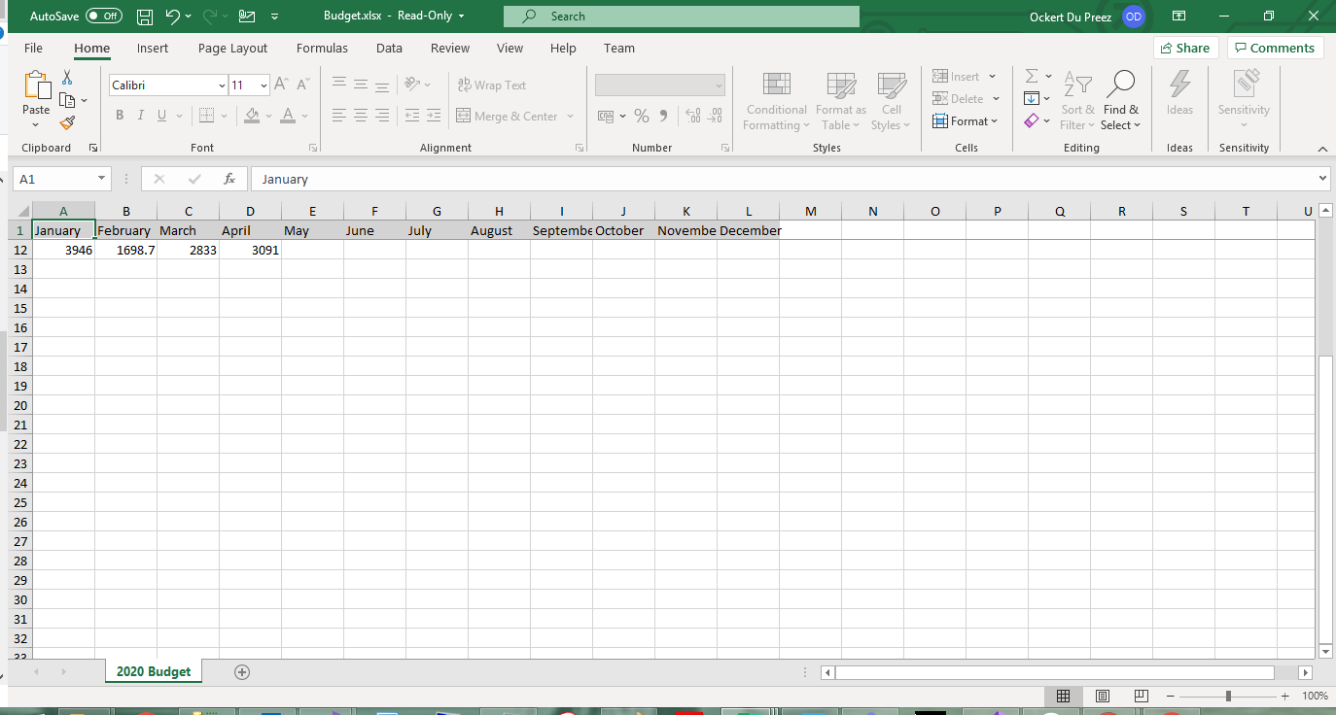Click the zoom slider handle
This screenshot has width=1336, height=715.
point(1229,697)
